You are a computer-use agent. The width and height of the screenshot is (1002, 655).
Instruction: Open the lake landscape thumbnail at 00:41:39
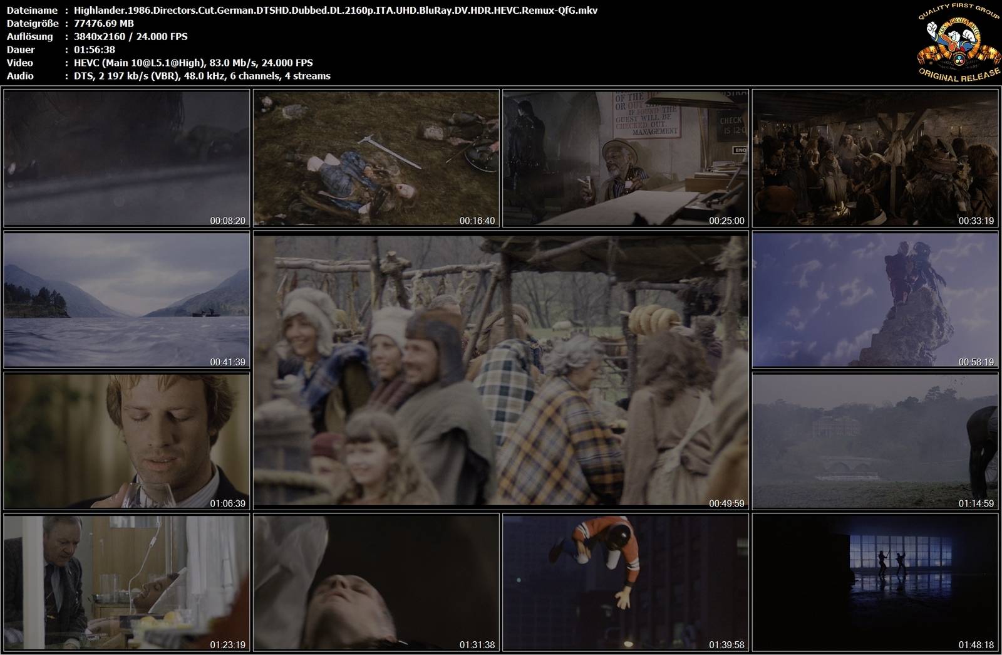pyautogui.click(x=127, y=300)
